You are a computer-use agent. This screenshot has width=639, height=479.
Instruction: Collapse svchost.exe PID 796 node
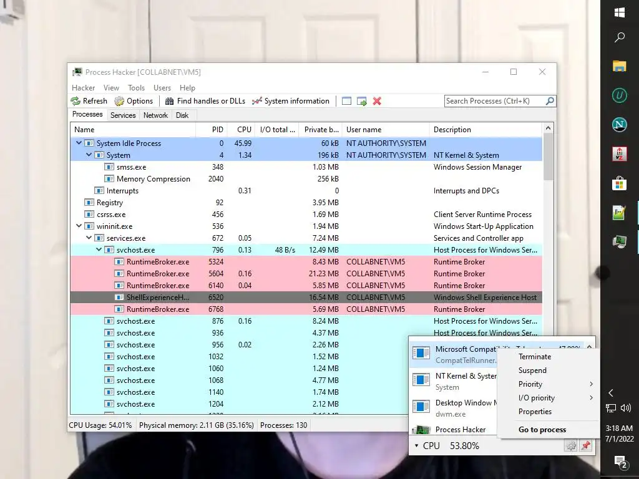[99, 249]
